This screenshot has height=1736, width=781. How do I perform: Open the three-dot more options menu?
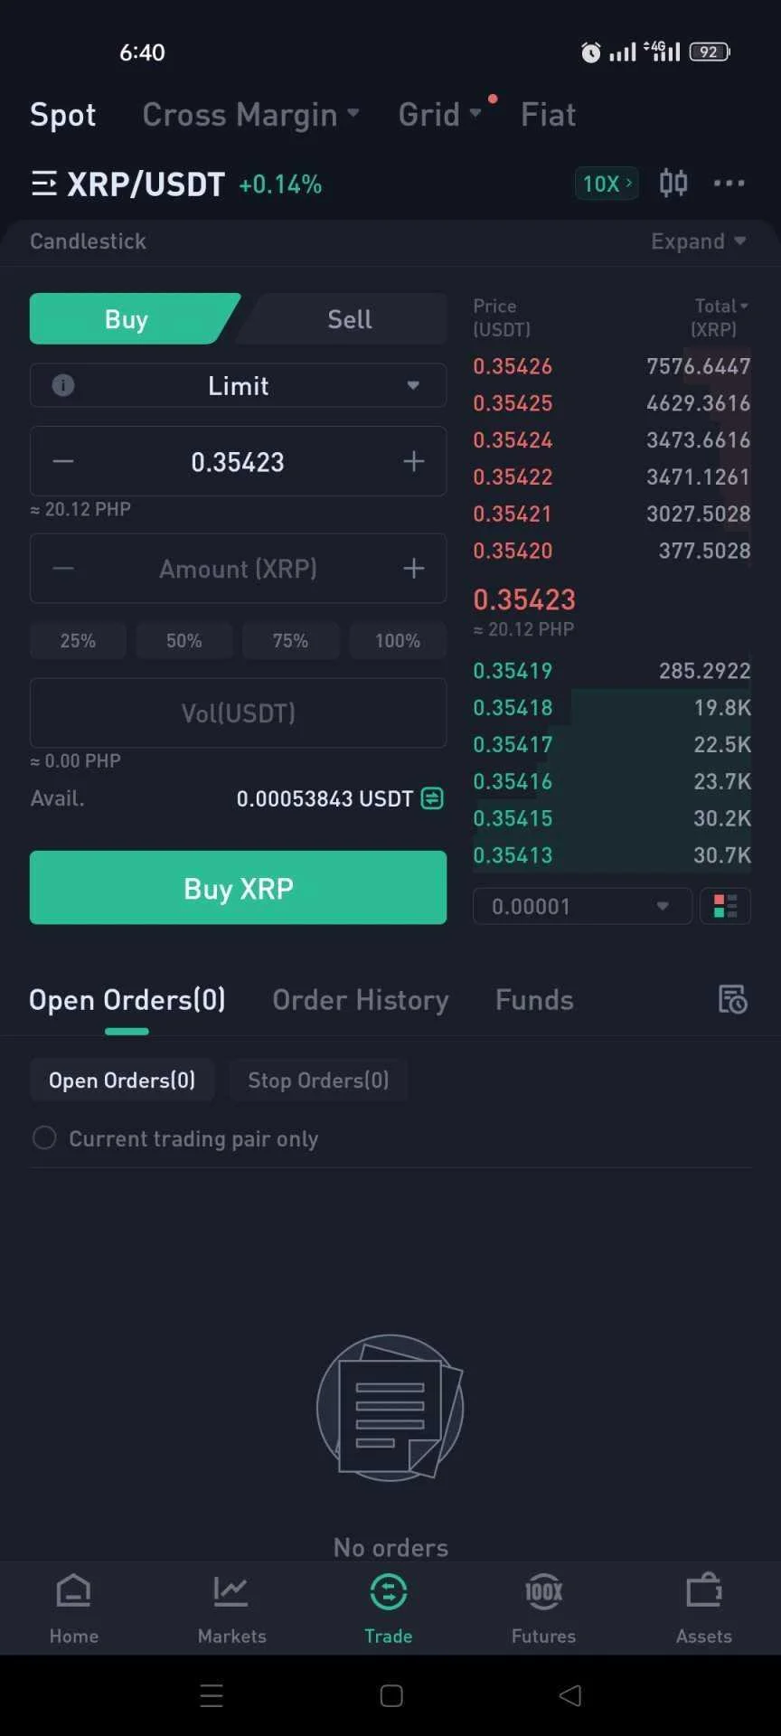(x=729, y=184)
